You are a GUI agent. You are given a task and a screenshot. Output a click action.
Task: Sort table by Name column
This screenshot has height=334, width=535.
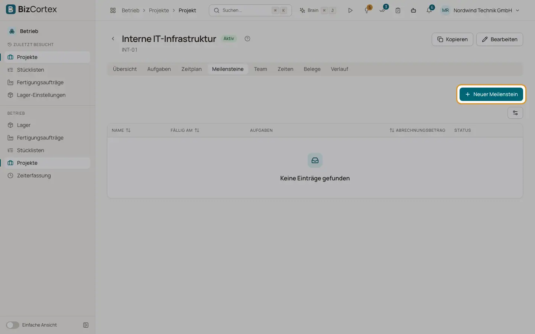tap(121, 130)
